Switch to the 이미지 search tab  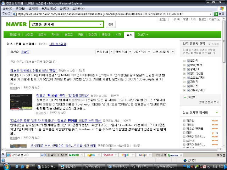[93, 35]
